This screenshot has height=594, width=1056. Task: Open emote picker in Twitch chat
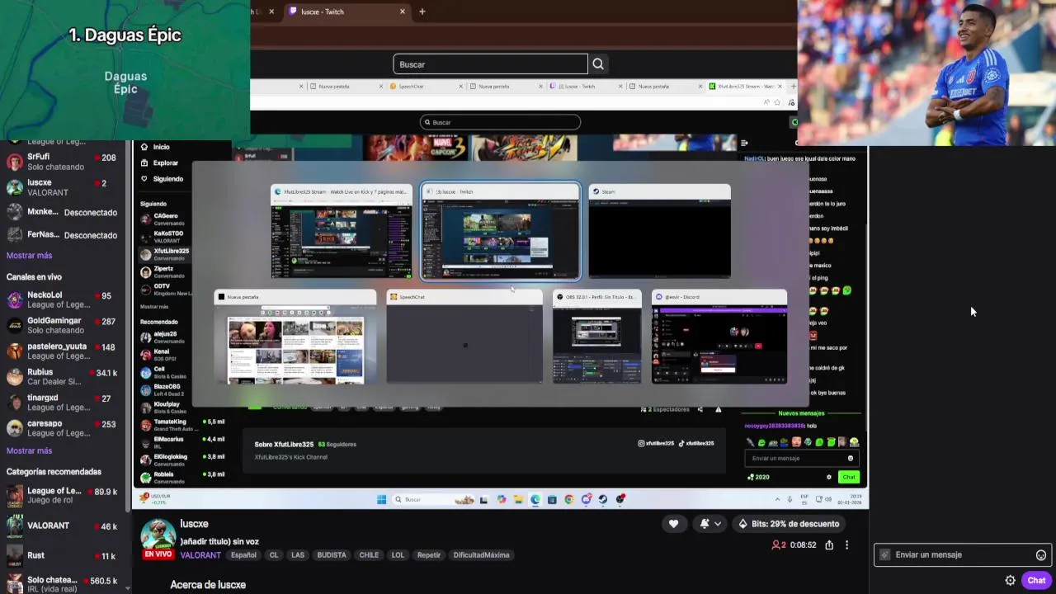pos(1041,555)
